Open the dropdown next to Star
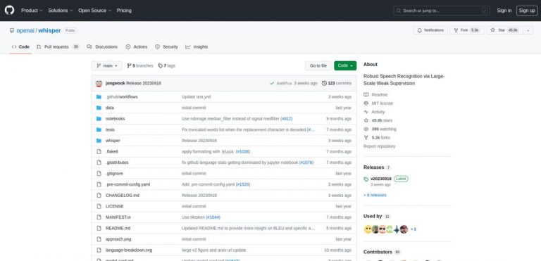This screenshot has height=261, width=541. pos(528,30)
